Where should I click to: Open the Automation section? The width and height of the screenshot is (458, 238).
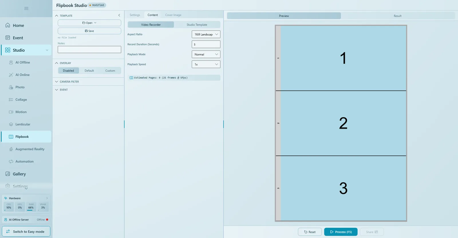coord(26,161)
